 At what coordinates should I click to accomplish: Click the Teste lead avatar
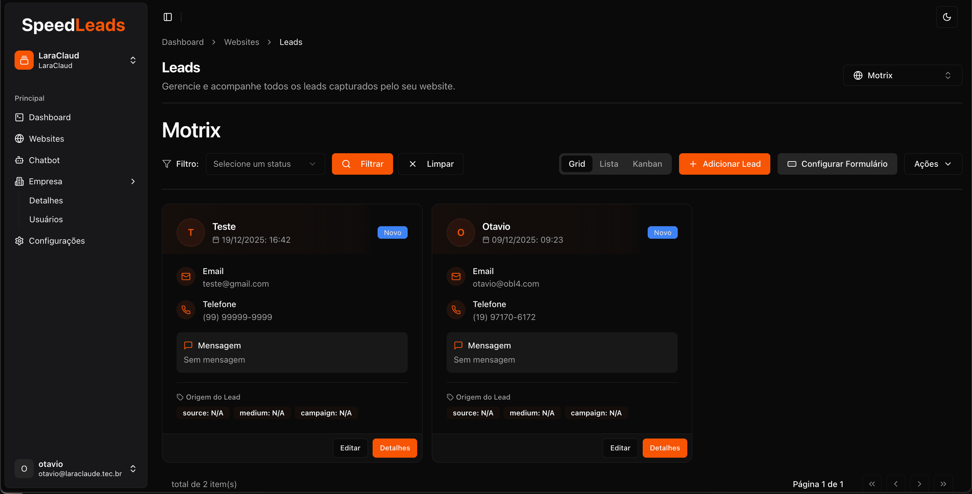pyautogui.click(x=190, y=232)
